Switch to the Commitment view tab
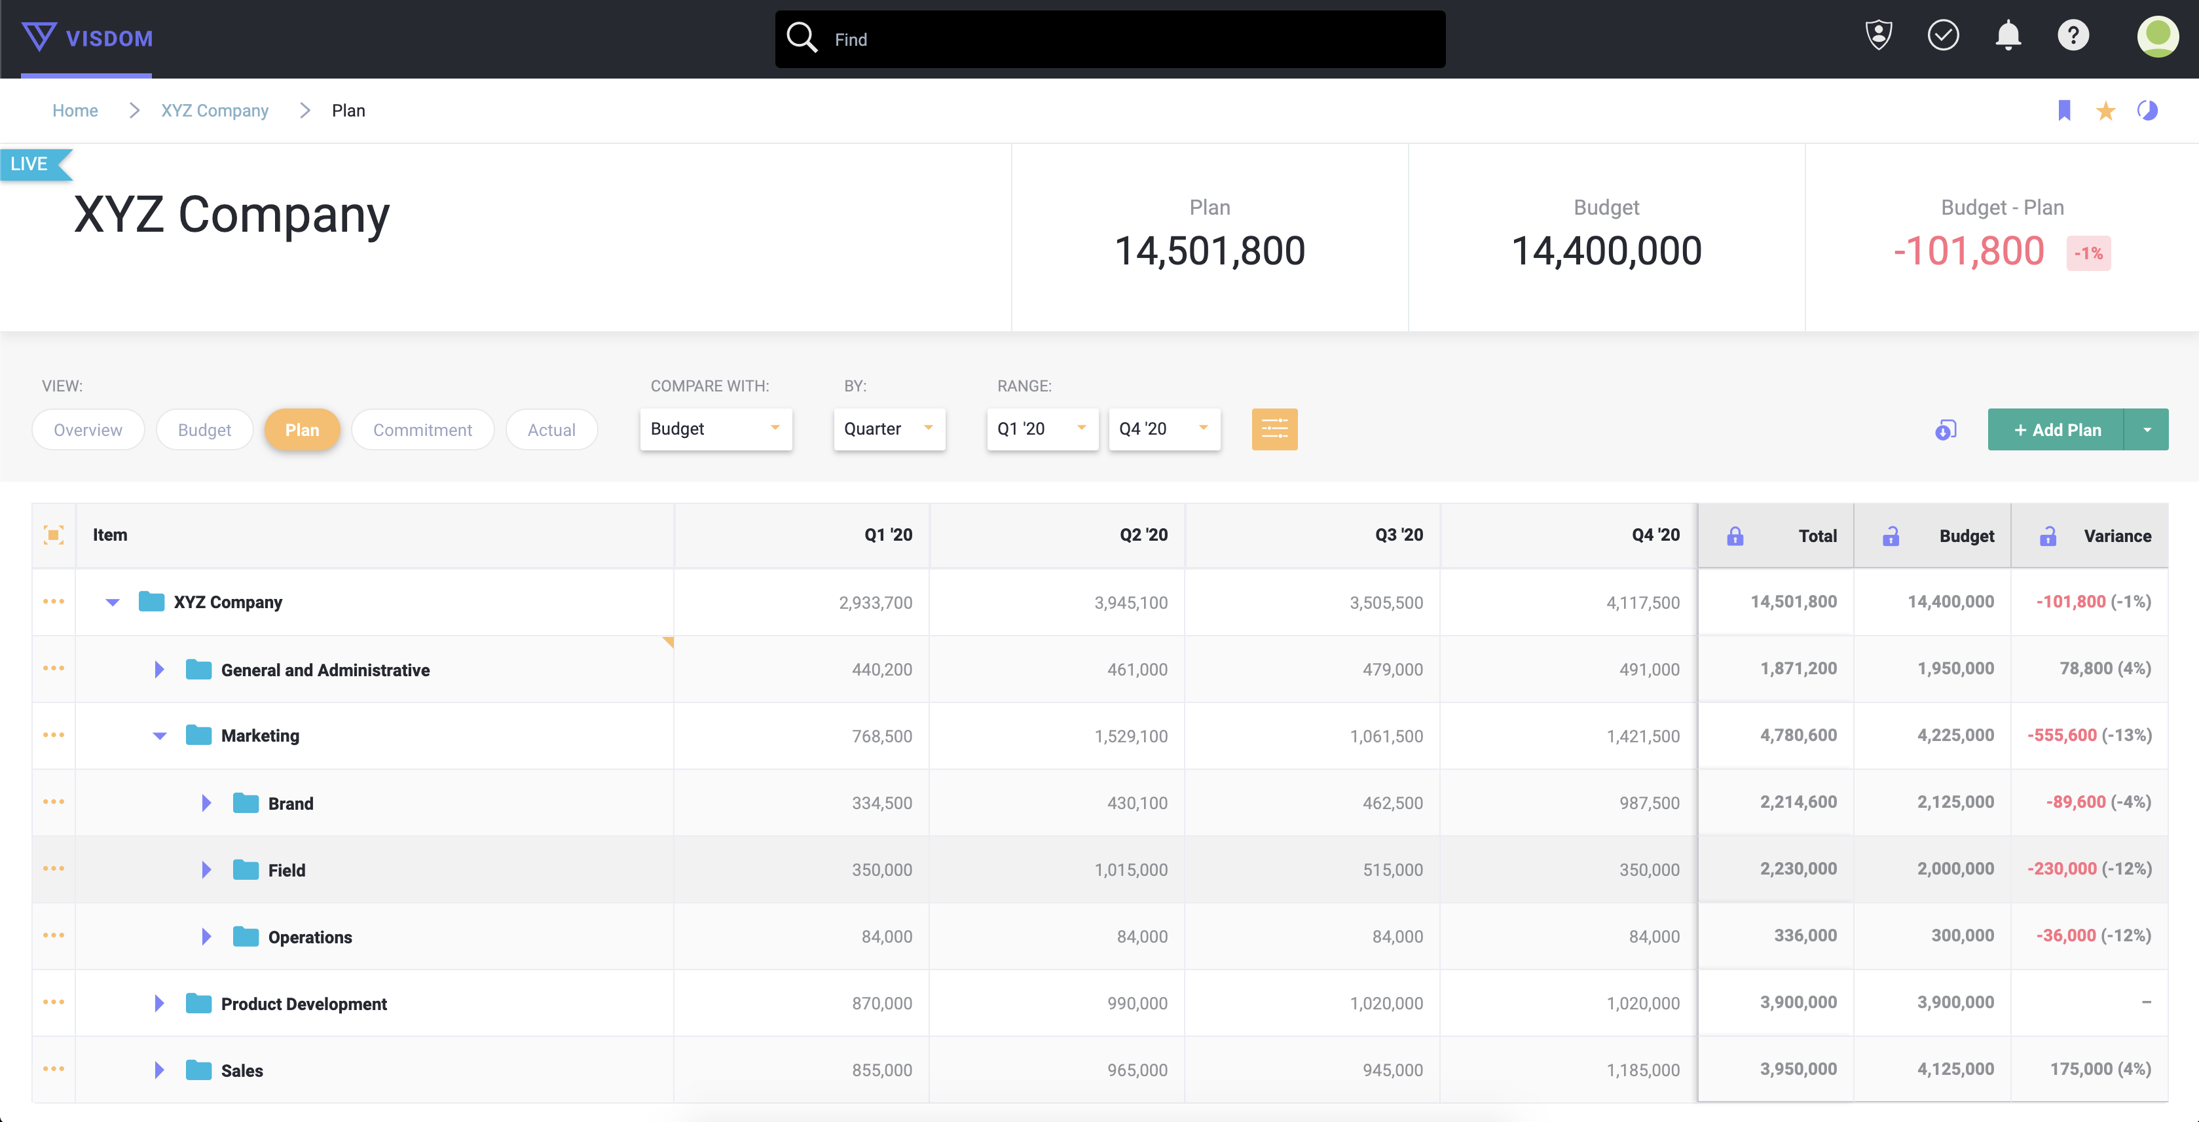 pos(422,430)
